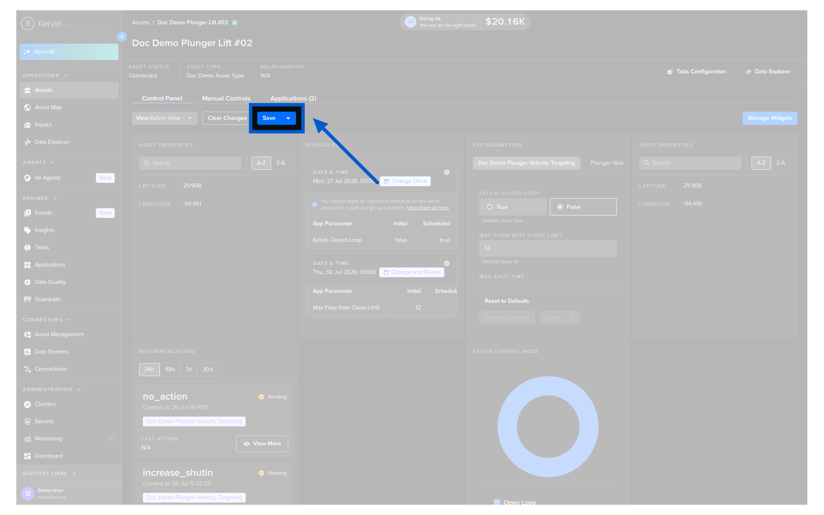
Task: Click the left Asset Properties search field
Action: point(190,163)
